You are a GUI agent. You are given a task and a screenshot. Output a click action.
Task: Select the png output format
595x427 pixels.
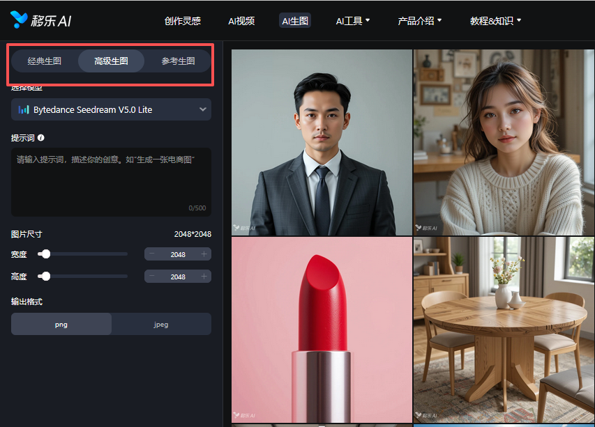61,325
